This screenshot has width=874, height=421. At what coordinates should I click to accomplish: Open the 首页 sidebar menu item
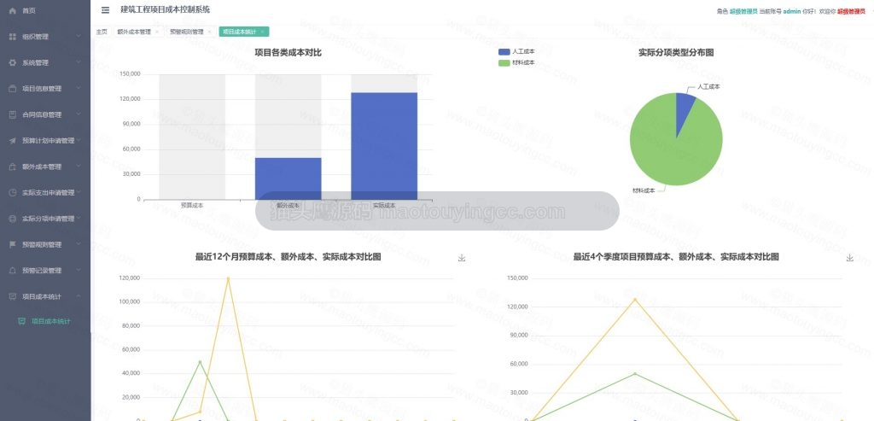coord(45,10)
